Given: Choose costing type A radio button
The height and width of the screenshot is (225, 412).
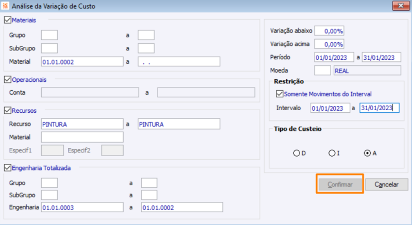Looking at the screenshot, I should point(367,153).
